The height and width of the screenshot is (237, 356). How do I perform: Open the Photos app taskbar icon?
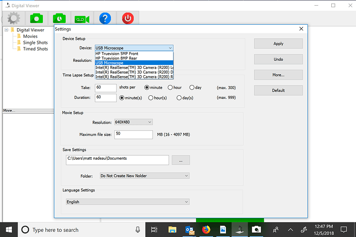(223, 230)
